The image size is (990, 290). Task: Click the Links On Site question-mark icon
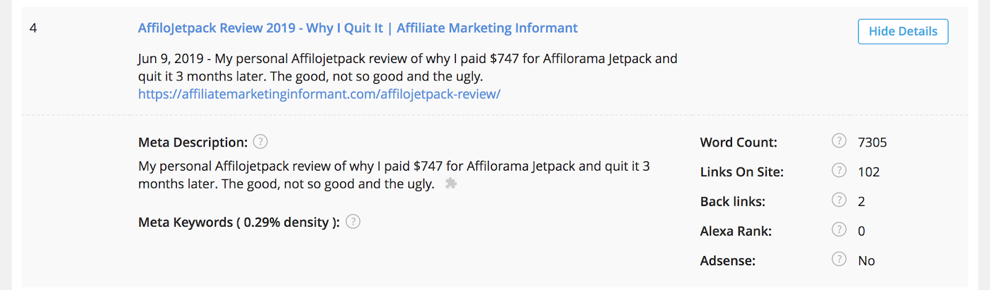839,171
